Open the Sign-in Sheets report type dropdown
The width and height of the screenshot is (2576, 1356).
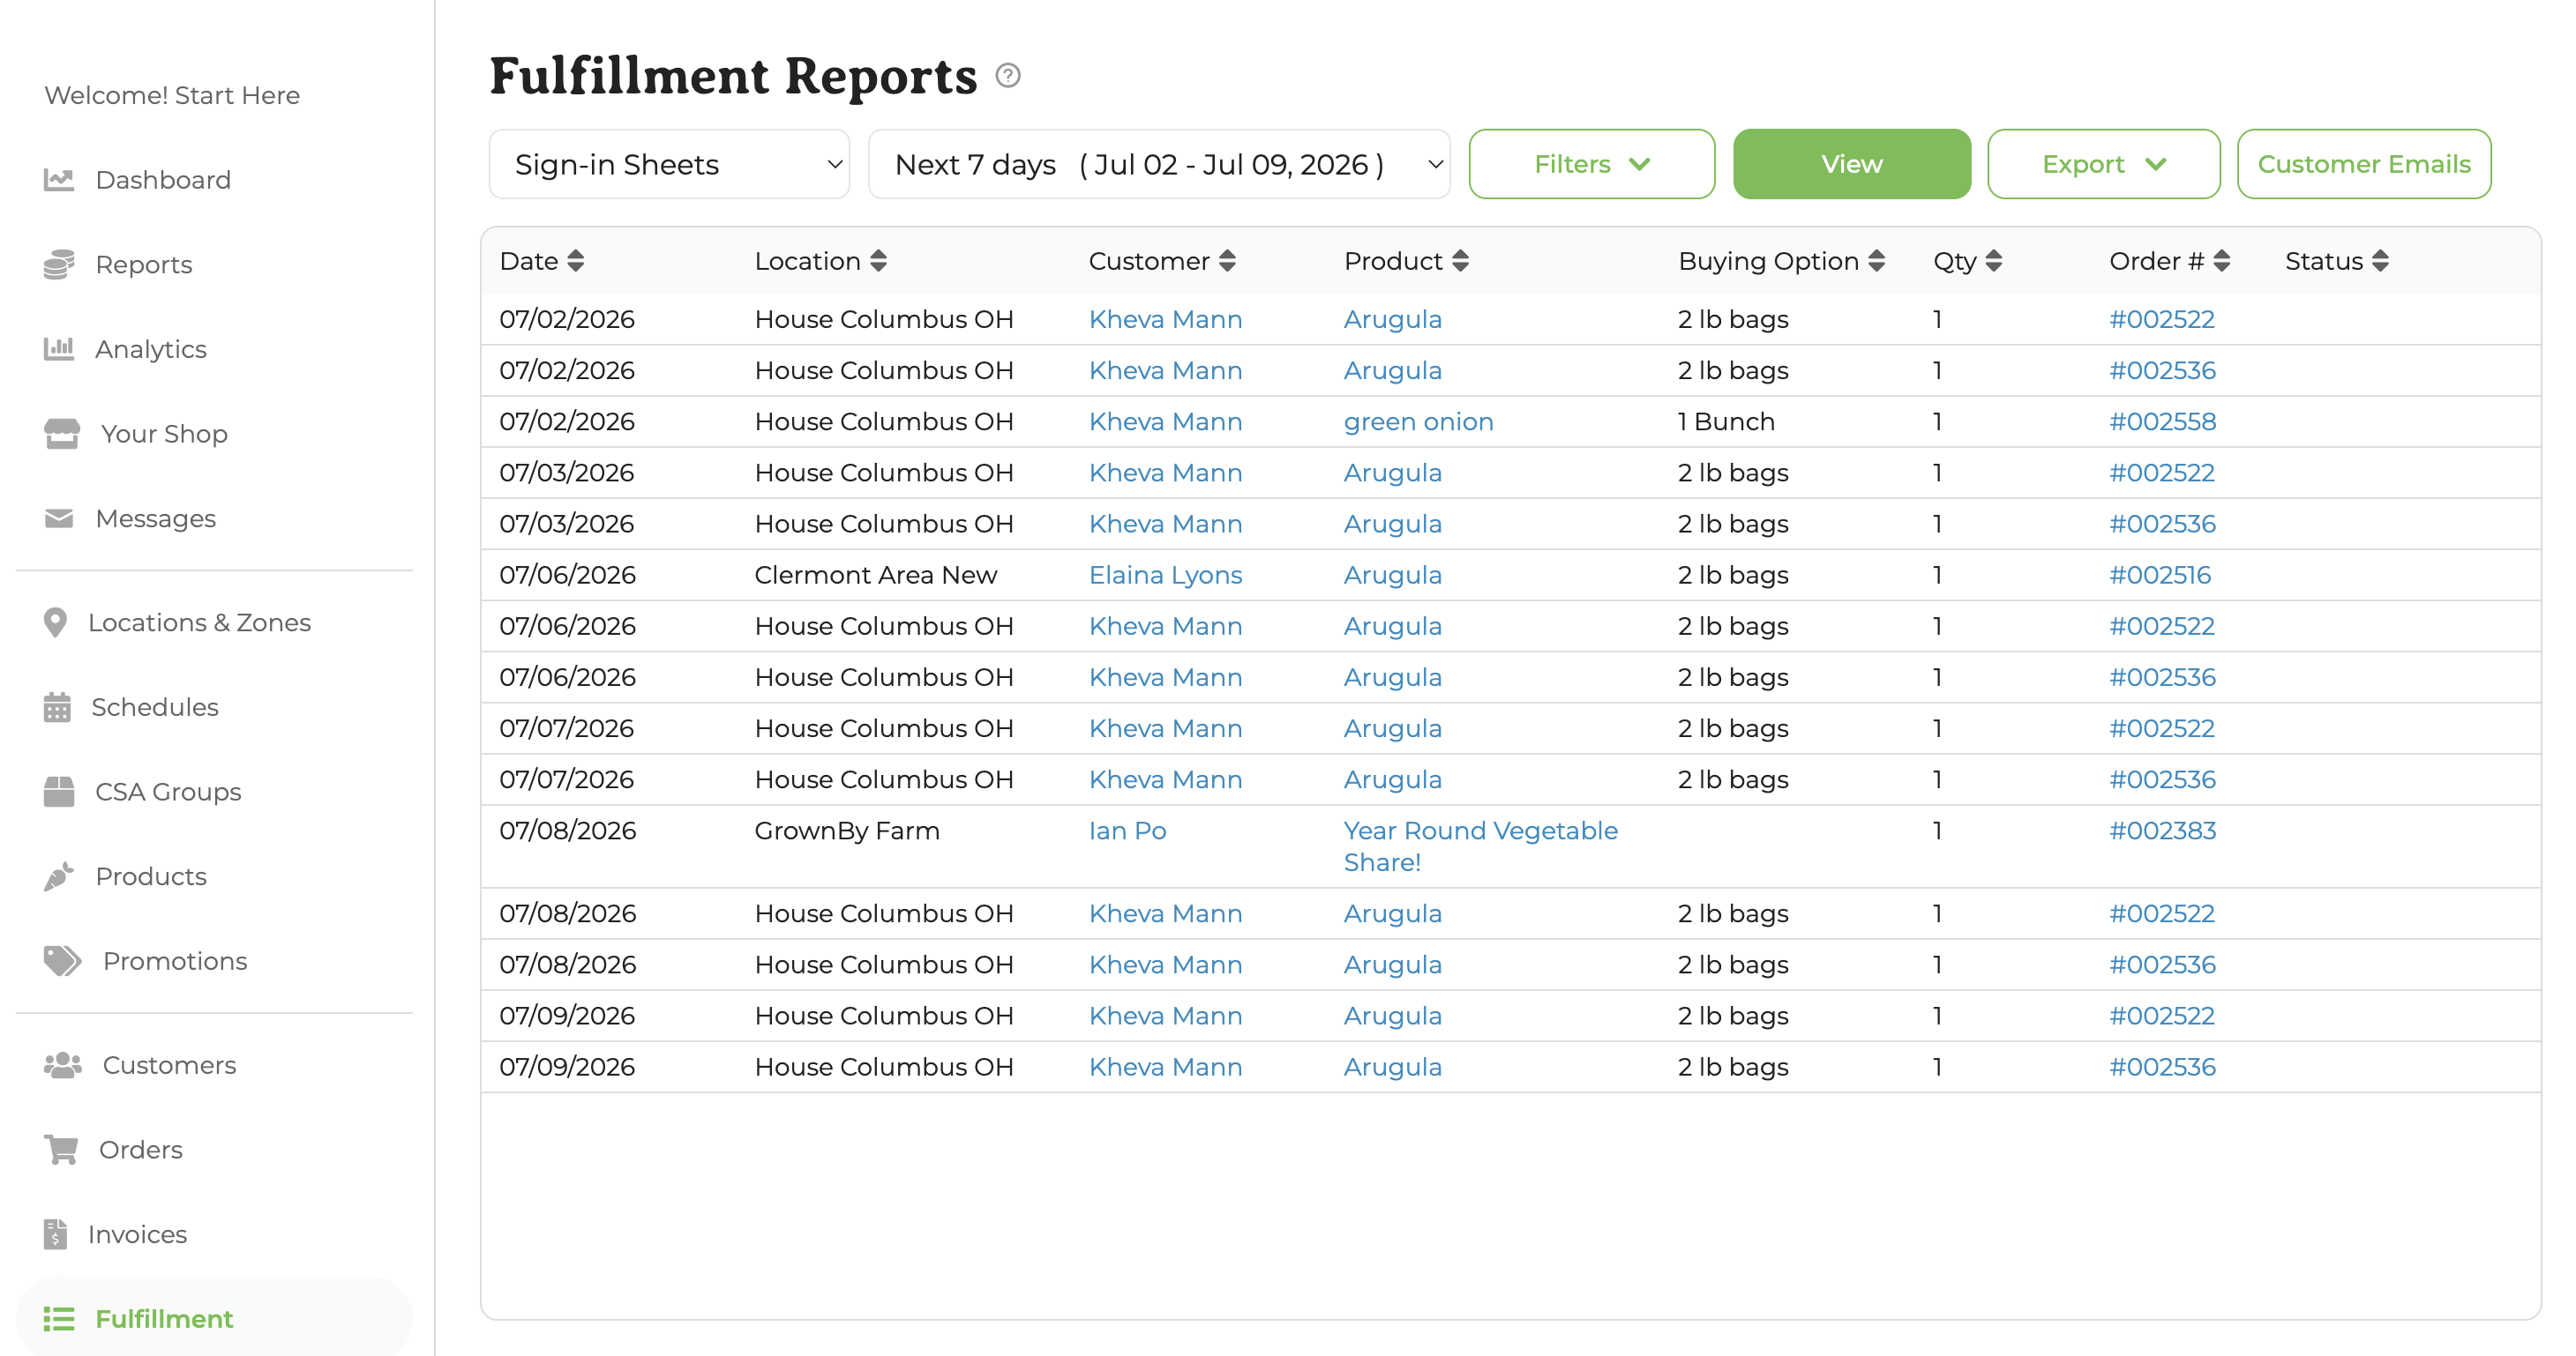(x=669, y=164)
